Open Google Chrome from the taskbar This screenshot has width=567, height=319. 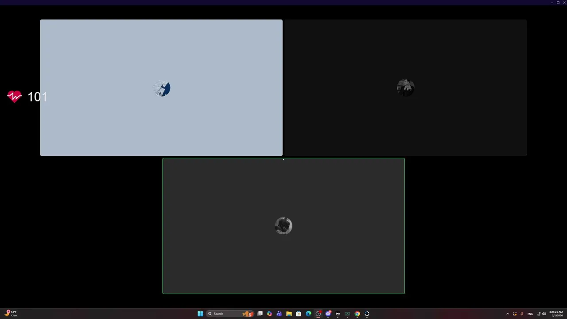click(x=357, y=314)
